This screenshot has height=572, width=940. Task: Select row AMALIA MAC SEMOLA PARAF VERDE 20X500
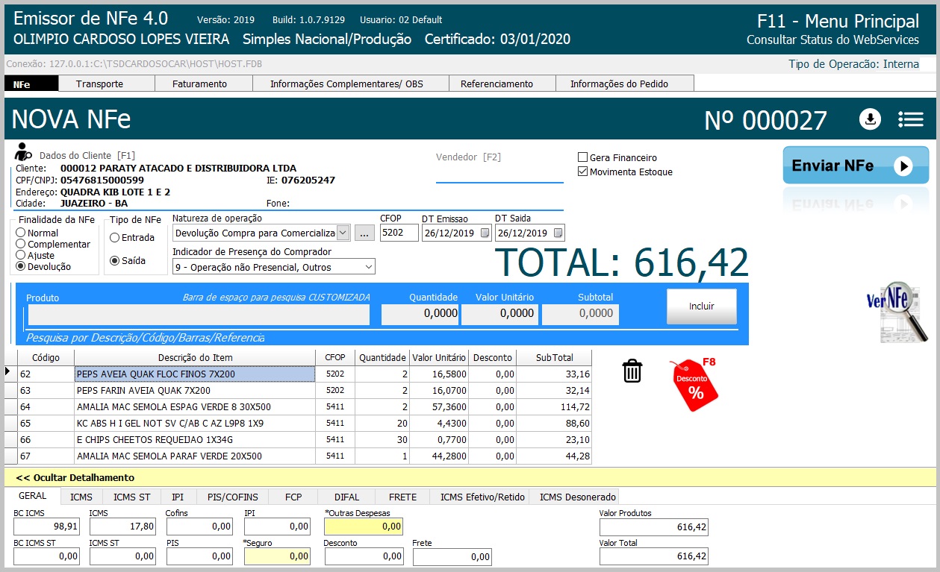(x=299, y=456)
